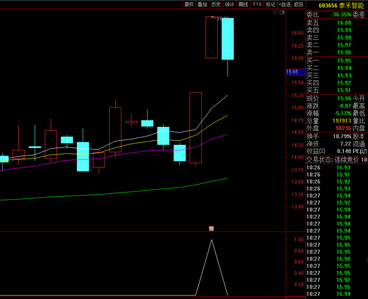
Task: Click the 换手 value 10.79%
Action: tap(342, 136)
